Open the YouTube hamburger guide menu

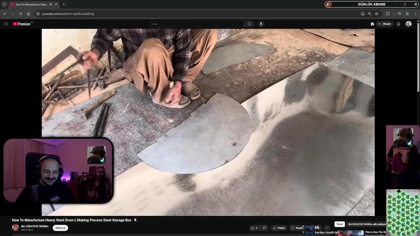[x=6, y=24]
